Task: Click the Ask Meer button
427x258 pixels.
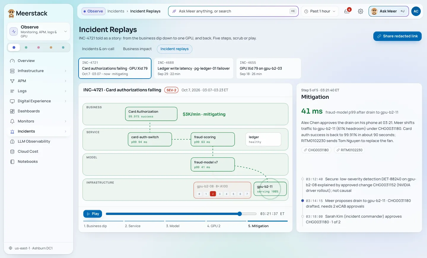Action: click(389, 11)
